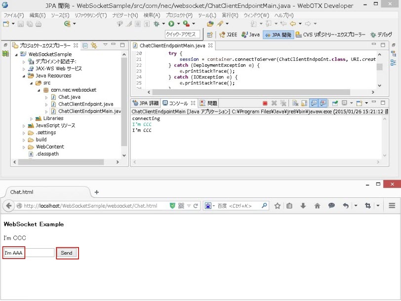Click Firefox bookmark star icon

point(278,206)
